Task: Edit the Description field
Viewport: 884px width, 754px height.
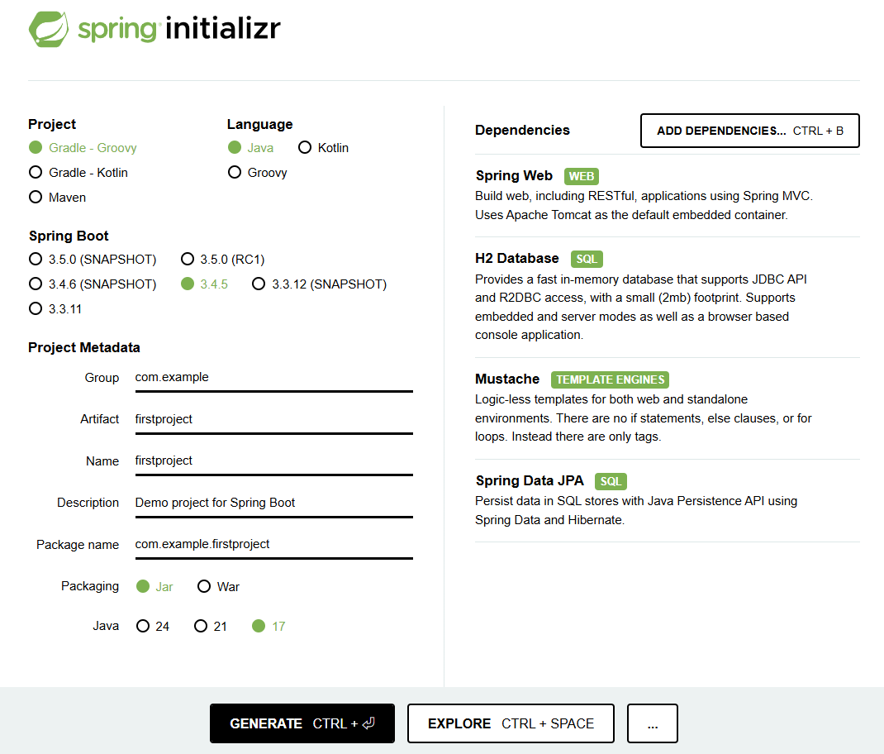Action: click(274, 503)
